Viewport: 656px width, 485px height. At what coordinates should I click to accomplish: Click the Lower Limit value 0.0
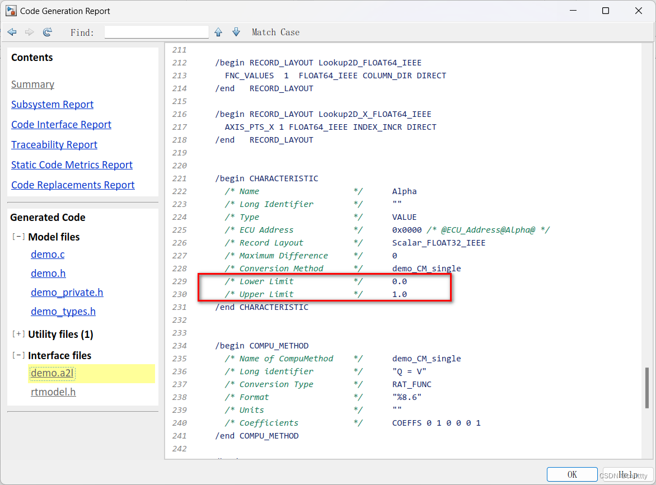pos(400,281)
